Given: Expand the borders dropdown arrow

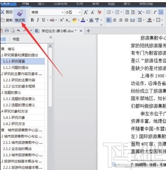Looking at the screenshot, I should pos(162,20).
